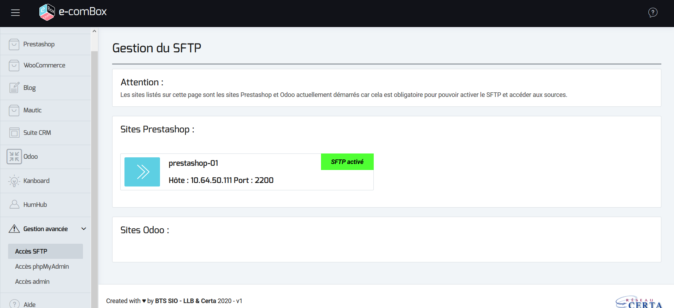The image size is (674, 308).
Task: Click the sidebar scroll-up arrow
Action: pos(94,31)
